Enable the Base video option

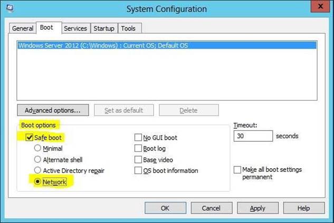pyautogui.click(x=138, y=160)
